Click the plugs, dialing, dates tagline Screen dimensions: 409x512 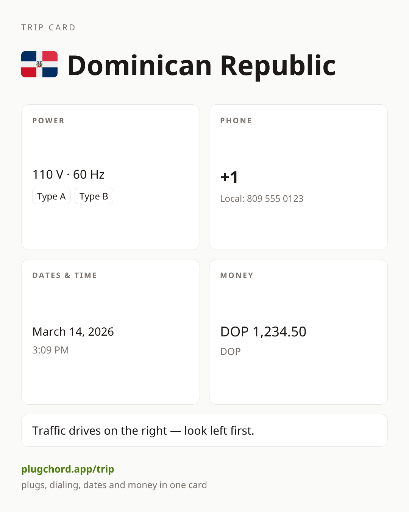[114, 485]
